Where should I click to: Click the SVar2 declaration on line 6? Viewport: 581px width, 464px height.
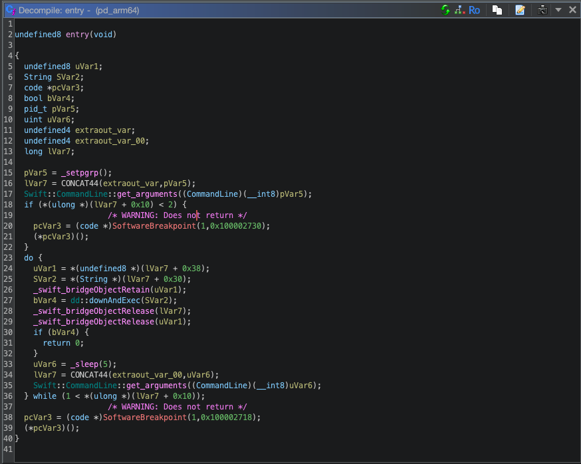tap(68, 77)
